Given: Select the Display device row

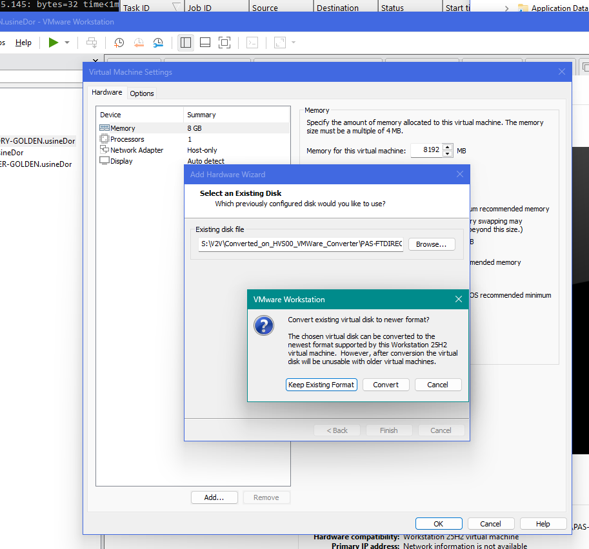Looking at the screenshot, I should (x=194, y=160).
